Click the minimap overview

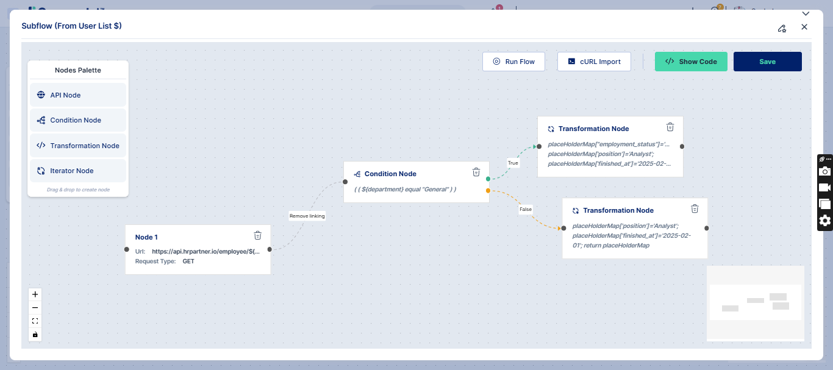coord(756,303)
